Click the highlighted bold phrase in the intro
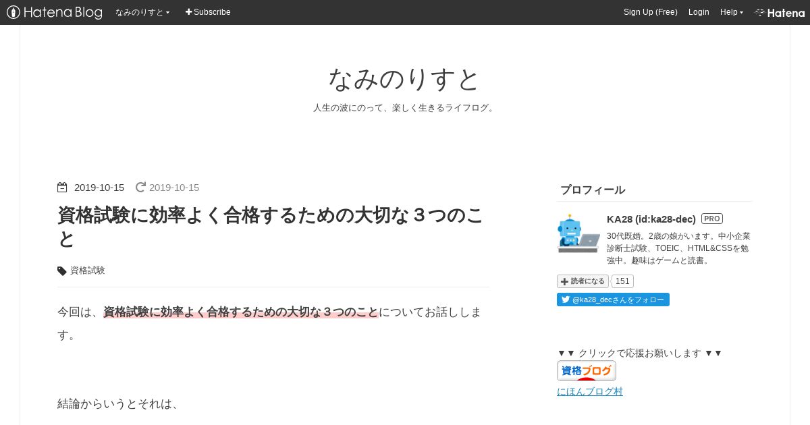 pos(241,312)
